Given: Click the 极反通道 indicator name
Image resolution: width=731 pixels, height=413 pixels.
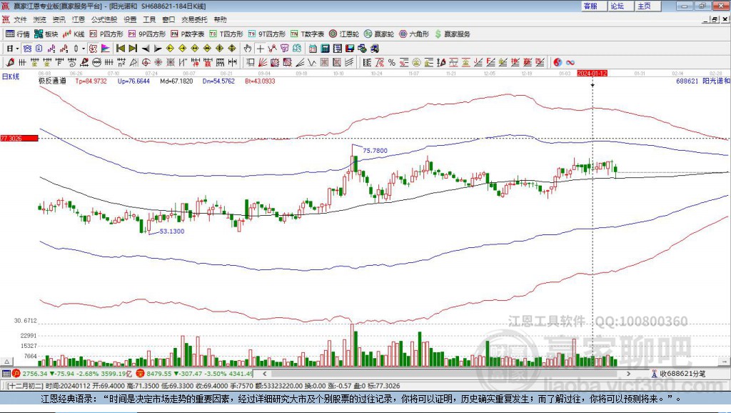Looking at the screenshot, I should 52,81.
